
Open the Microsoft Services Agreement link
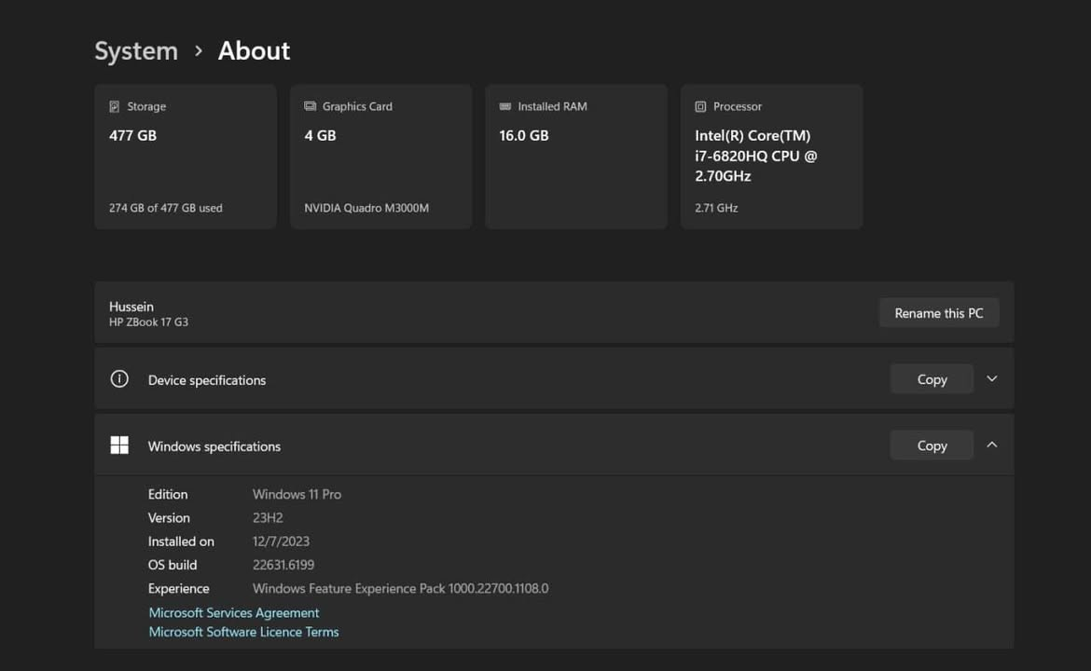coord(234,613)
